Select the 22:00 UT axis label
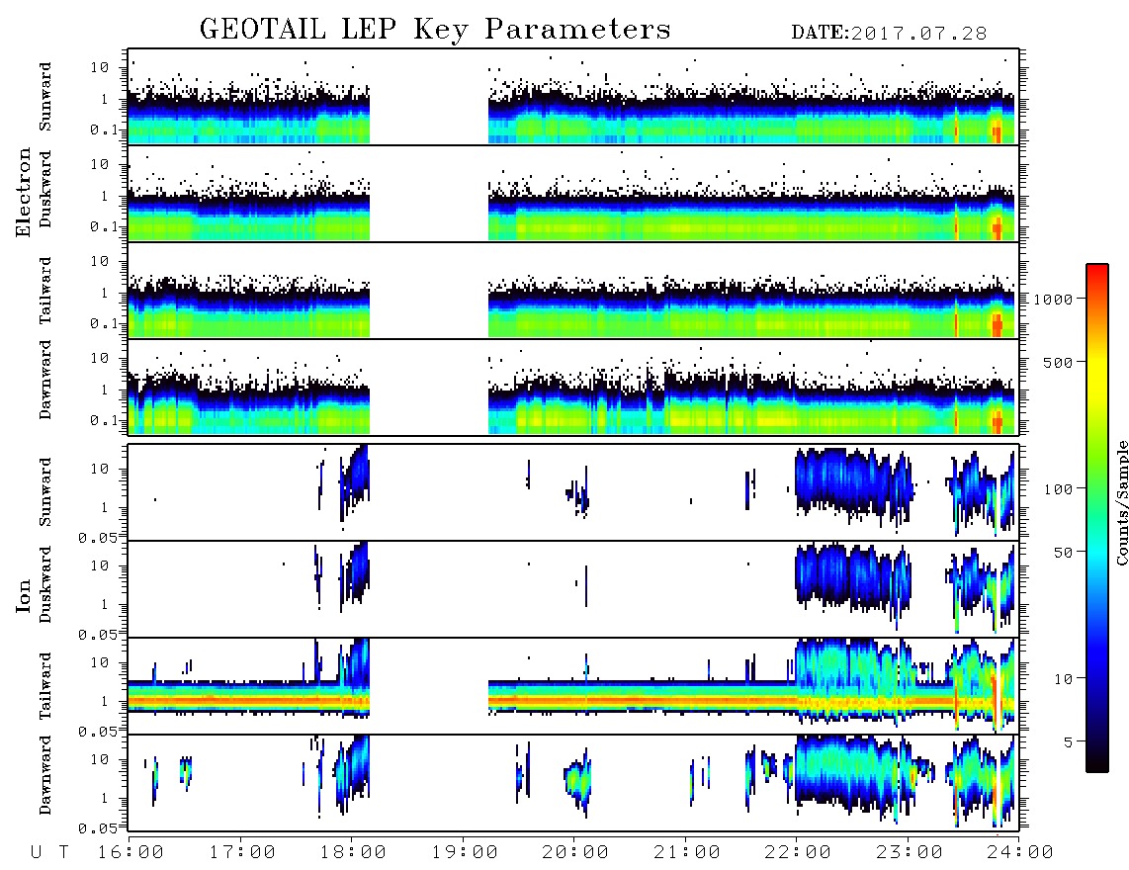Viewport: 1129px width, 870px height. (x=798, y=853)
